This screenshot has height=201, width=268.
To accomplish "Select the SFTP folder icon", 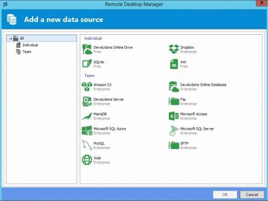I will [x=174, y=145].
